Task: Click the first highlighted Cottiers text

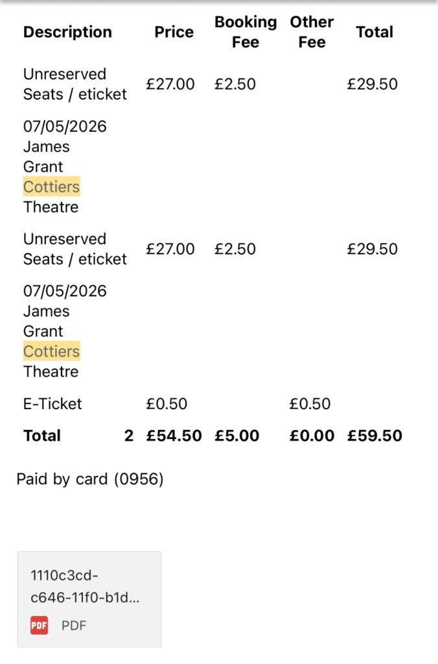Action: pyautogui.click(x=51, y=187)
